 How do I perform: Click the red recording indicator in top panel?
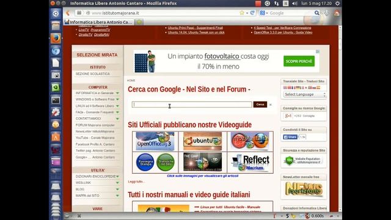coord(258,3)
